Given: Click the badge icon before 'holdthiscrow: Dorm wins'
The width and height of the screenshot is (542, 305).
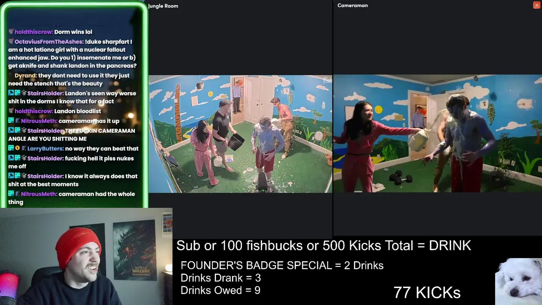Looking at the screenshot, I should click(x=11, y=32).
